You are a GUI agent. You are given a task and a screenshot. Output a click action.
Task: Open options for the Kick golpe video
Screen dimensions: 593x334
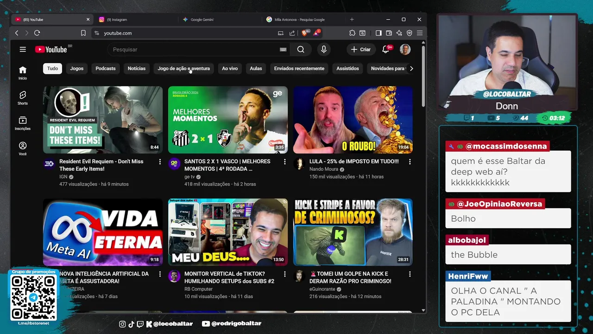[410, 274]
